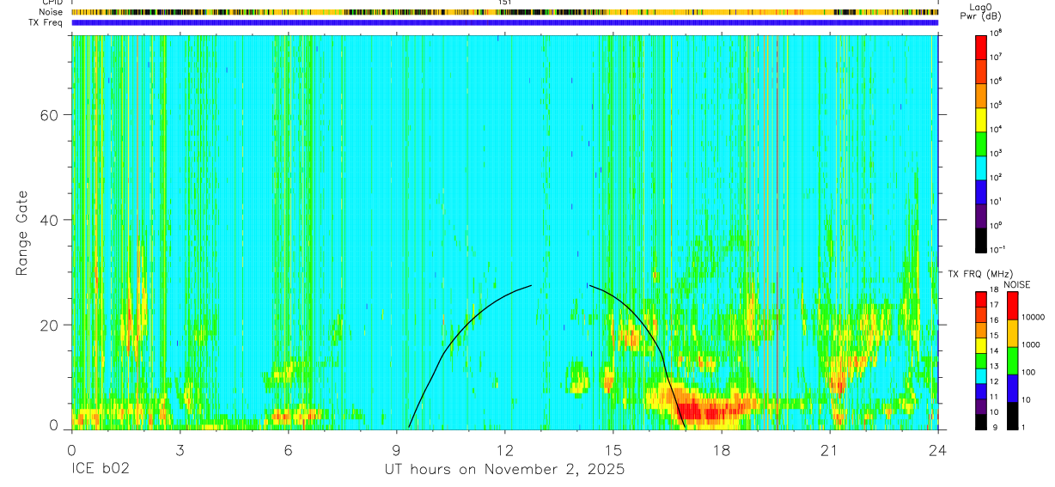The width and height of the screenshot is (1055, 487).
Task: Select the 'TX Freq' strip label
Action: point(45,22)
